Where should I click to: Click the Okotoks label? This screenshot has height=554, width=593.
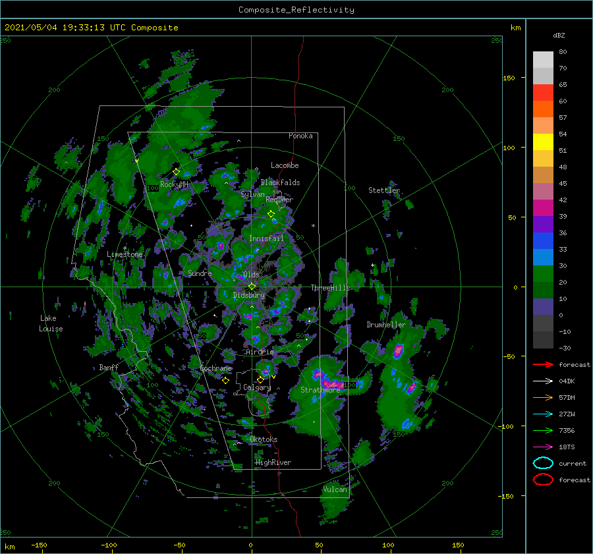[264, 439]
